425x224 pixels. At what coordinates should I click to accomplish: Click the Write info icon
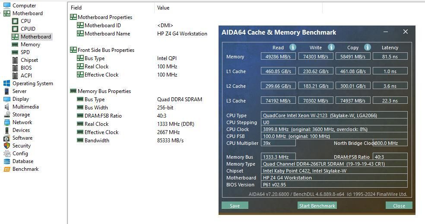[331, 47]
